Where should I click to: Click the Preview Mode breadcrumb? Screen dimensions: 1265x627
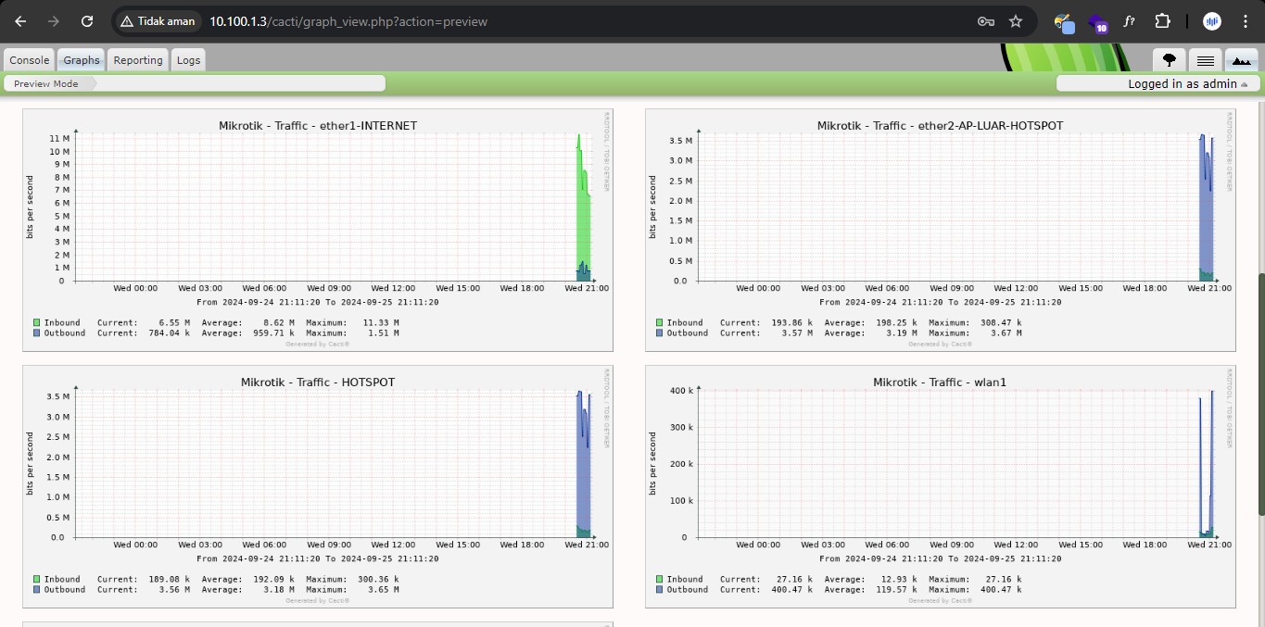tap(46, 83)
